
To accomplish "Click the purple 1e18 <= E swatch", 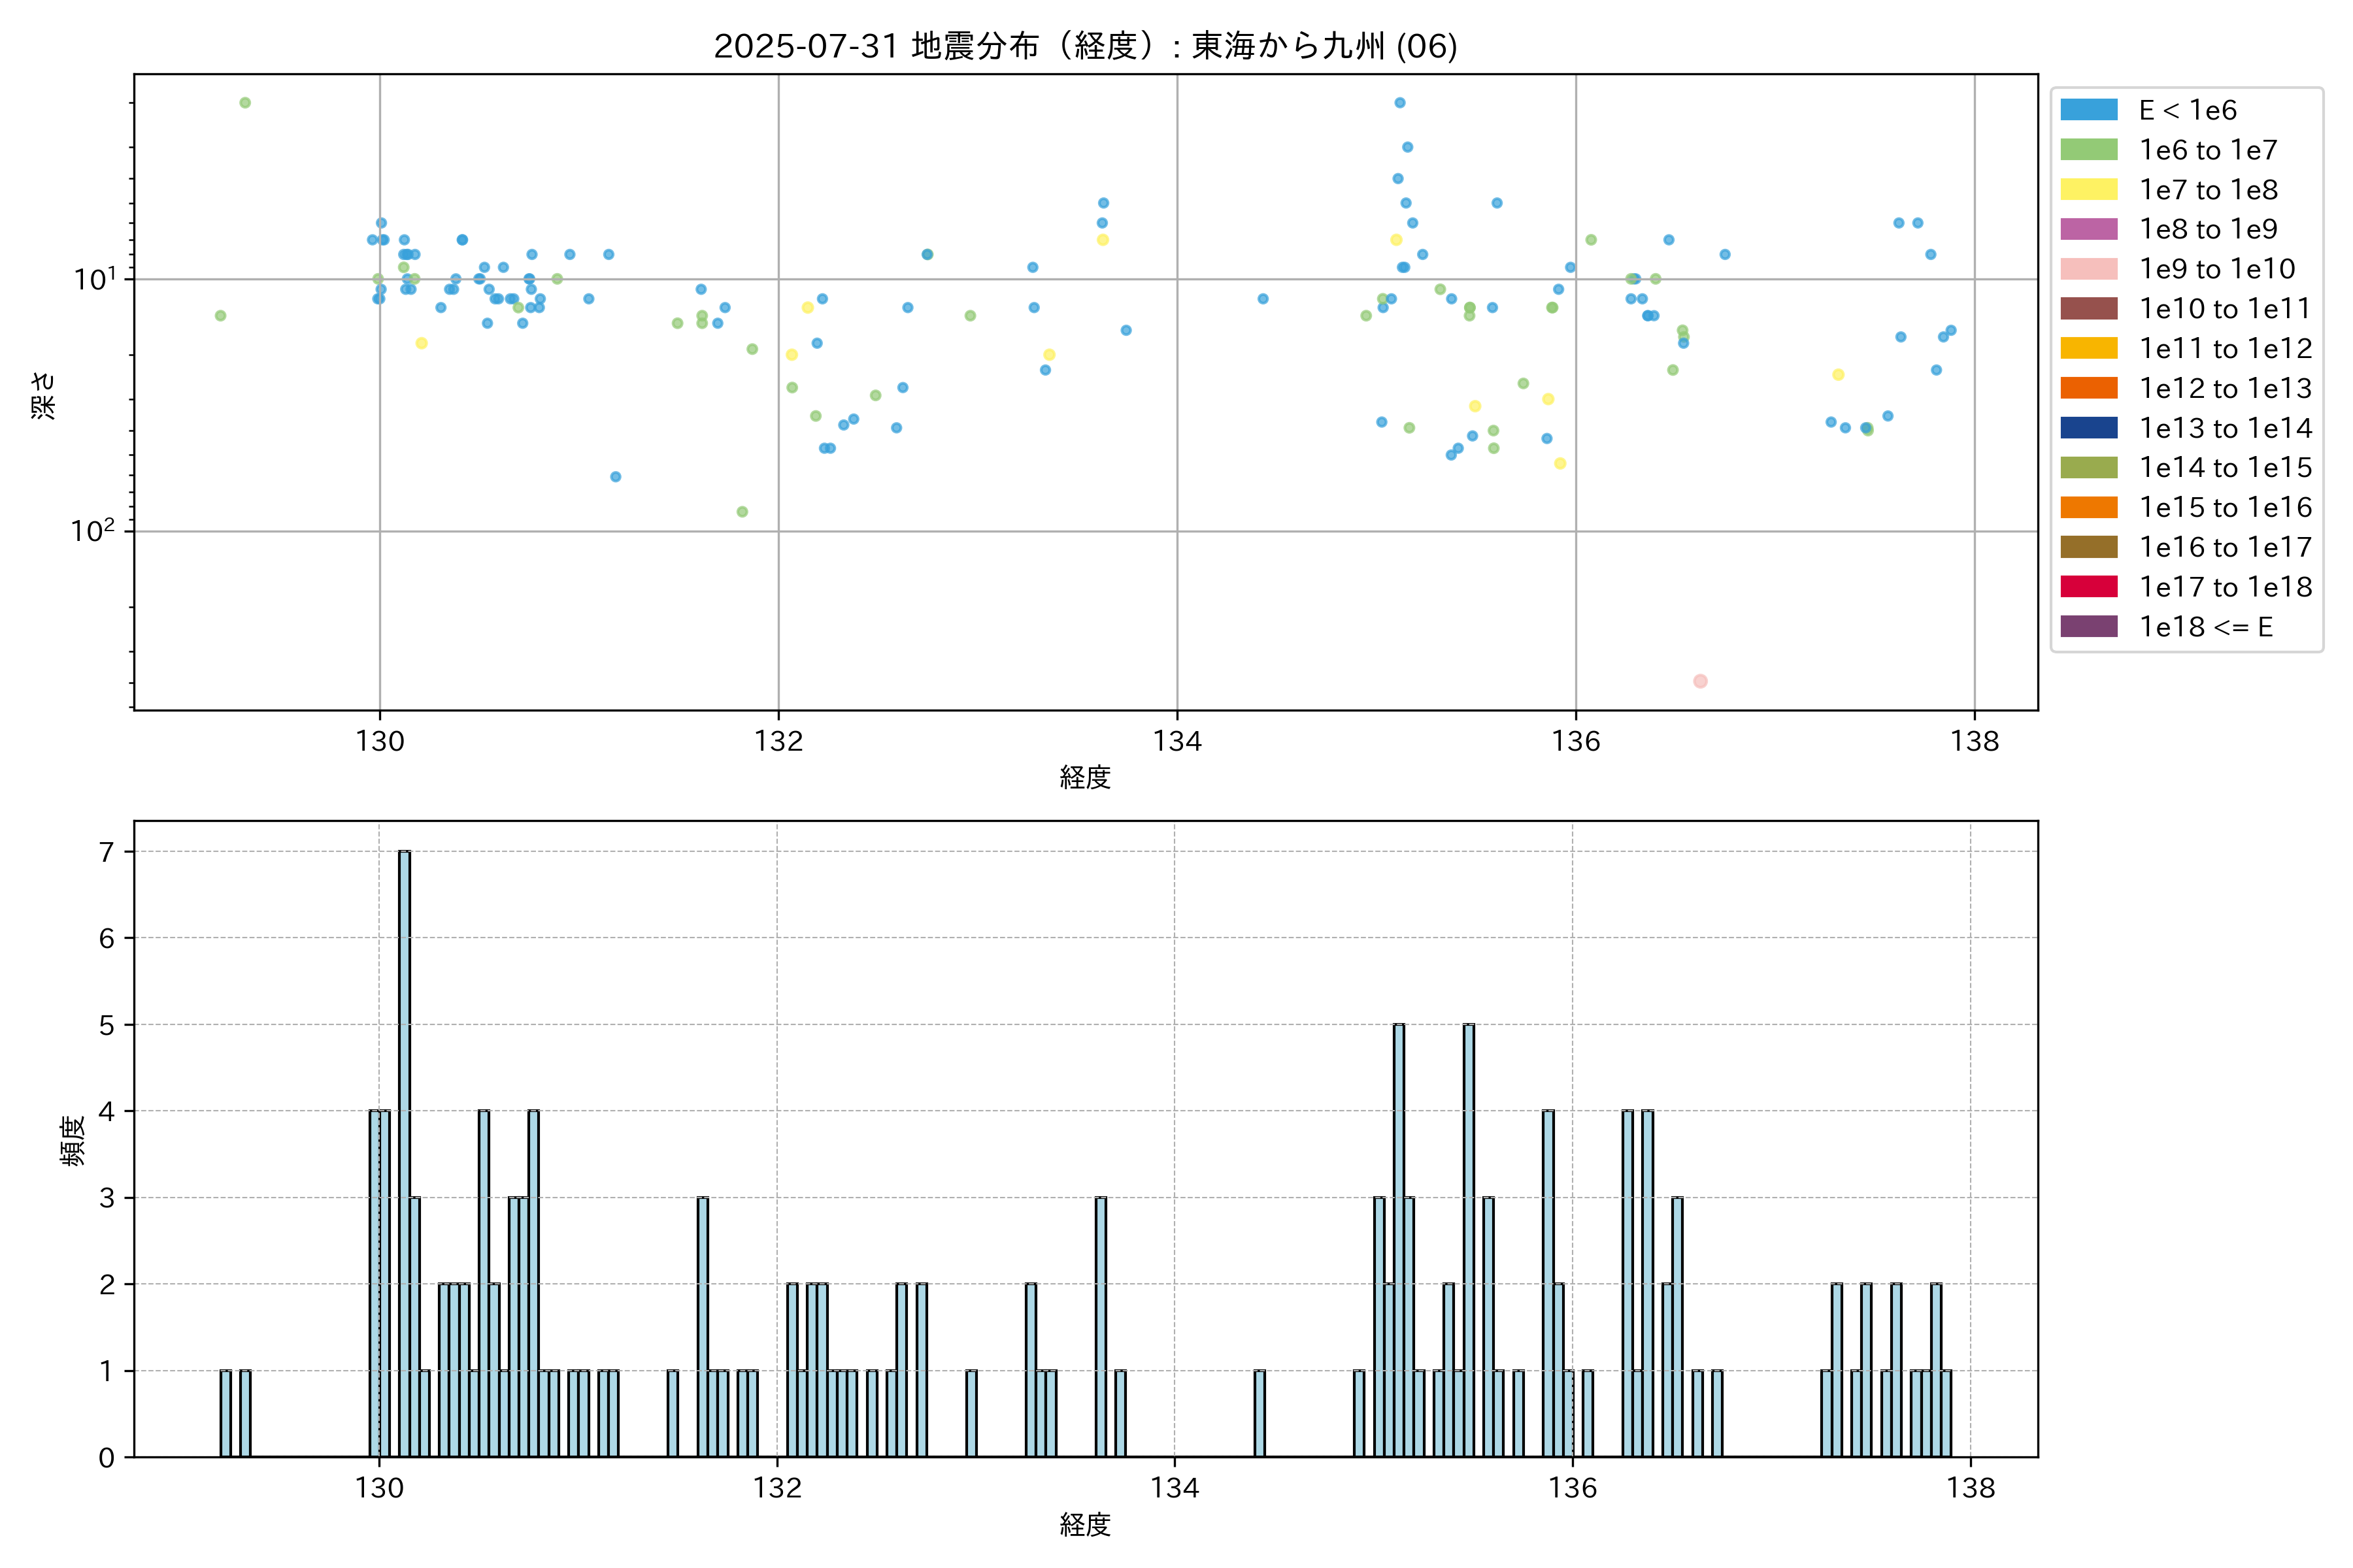I will [2088, 627].
